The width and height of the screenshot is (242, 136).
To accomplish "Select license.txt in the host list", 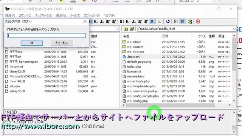I will (x=134, y=71).
